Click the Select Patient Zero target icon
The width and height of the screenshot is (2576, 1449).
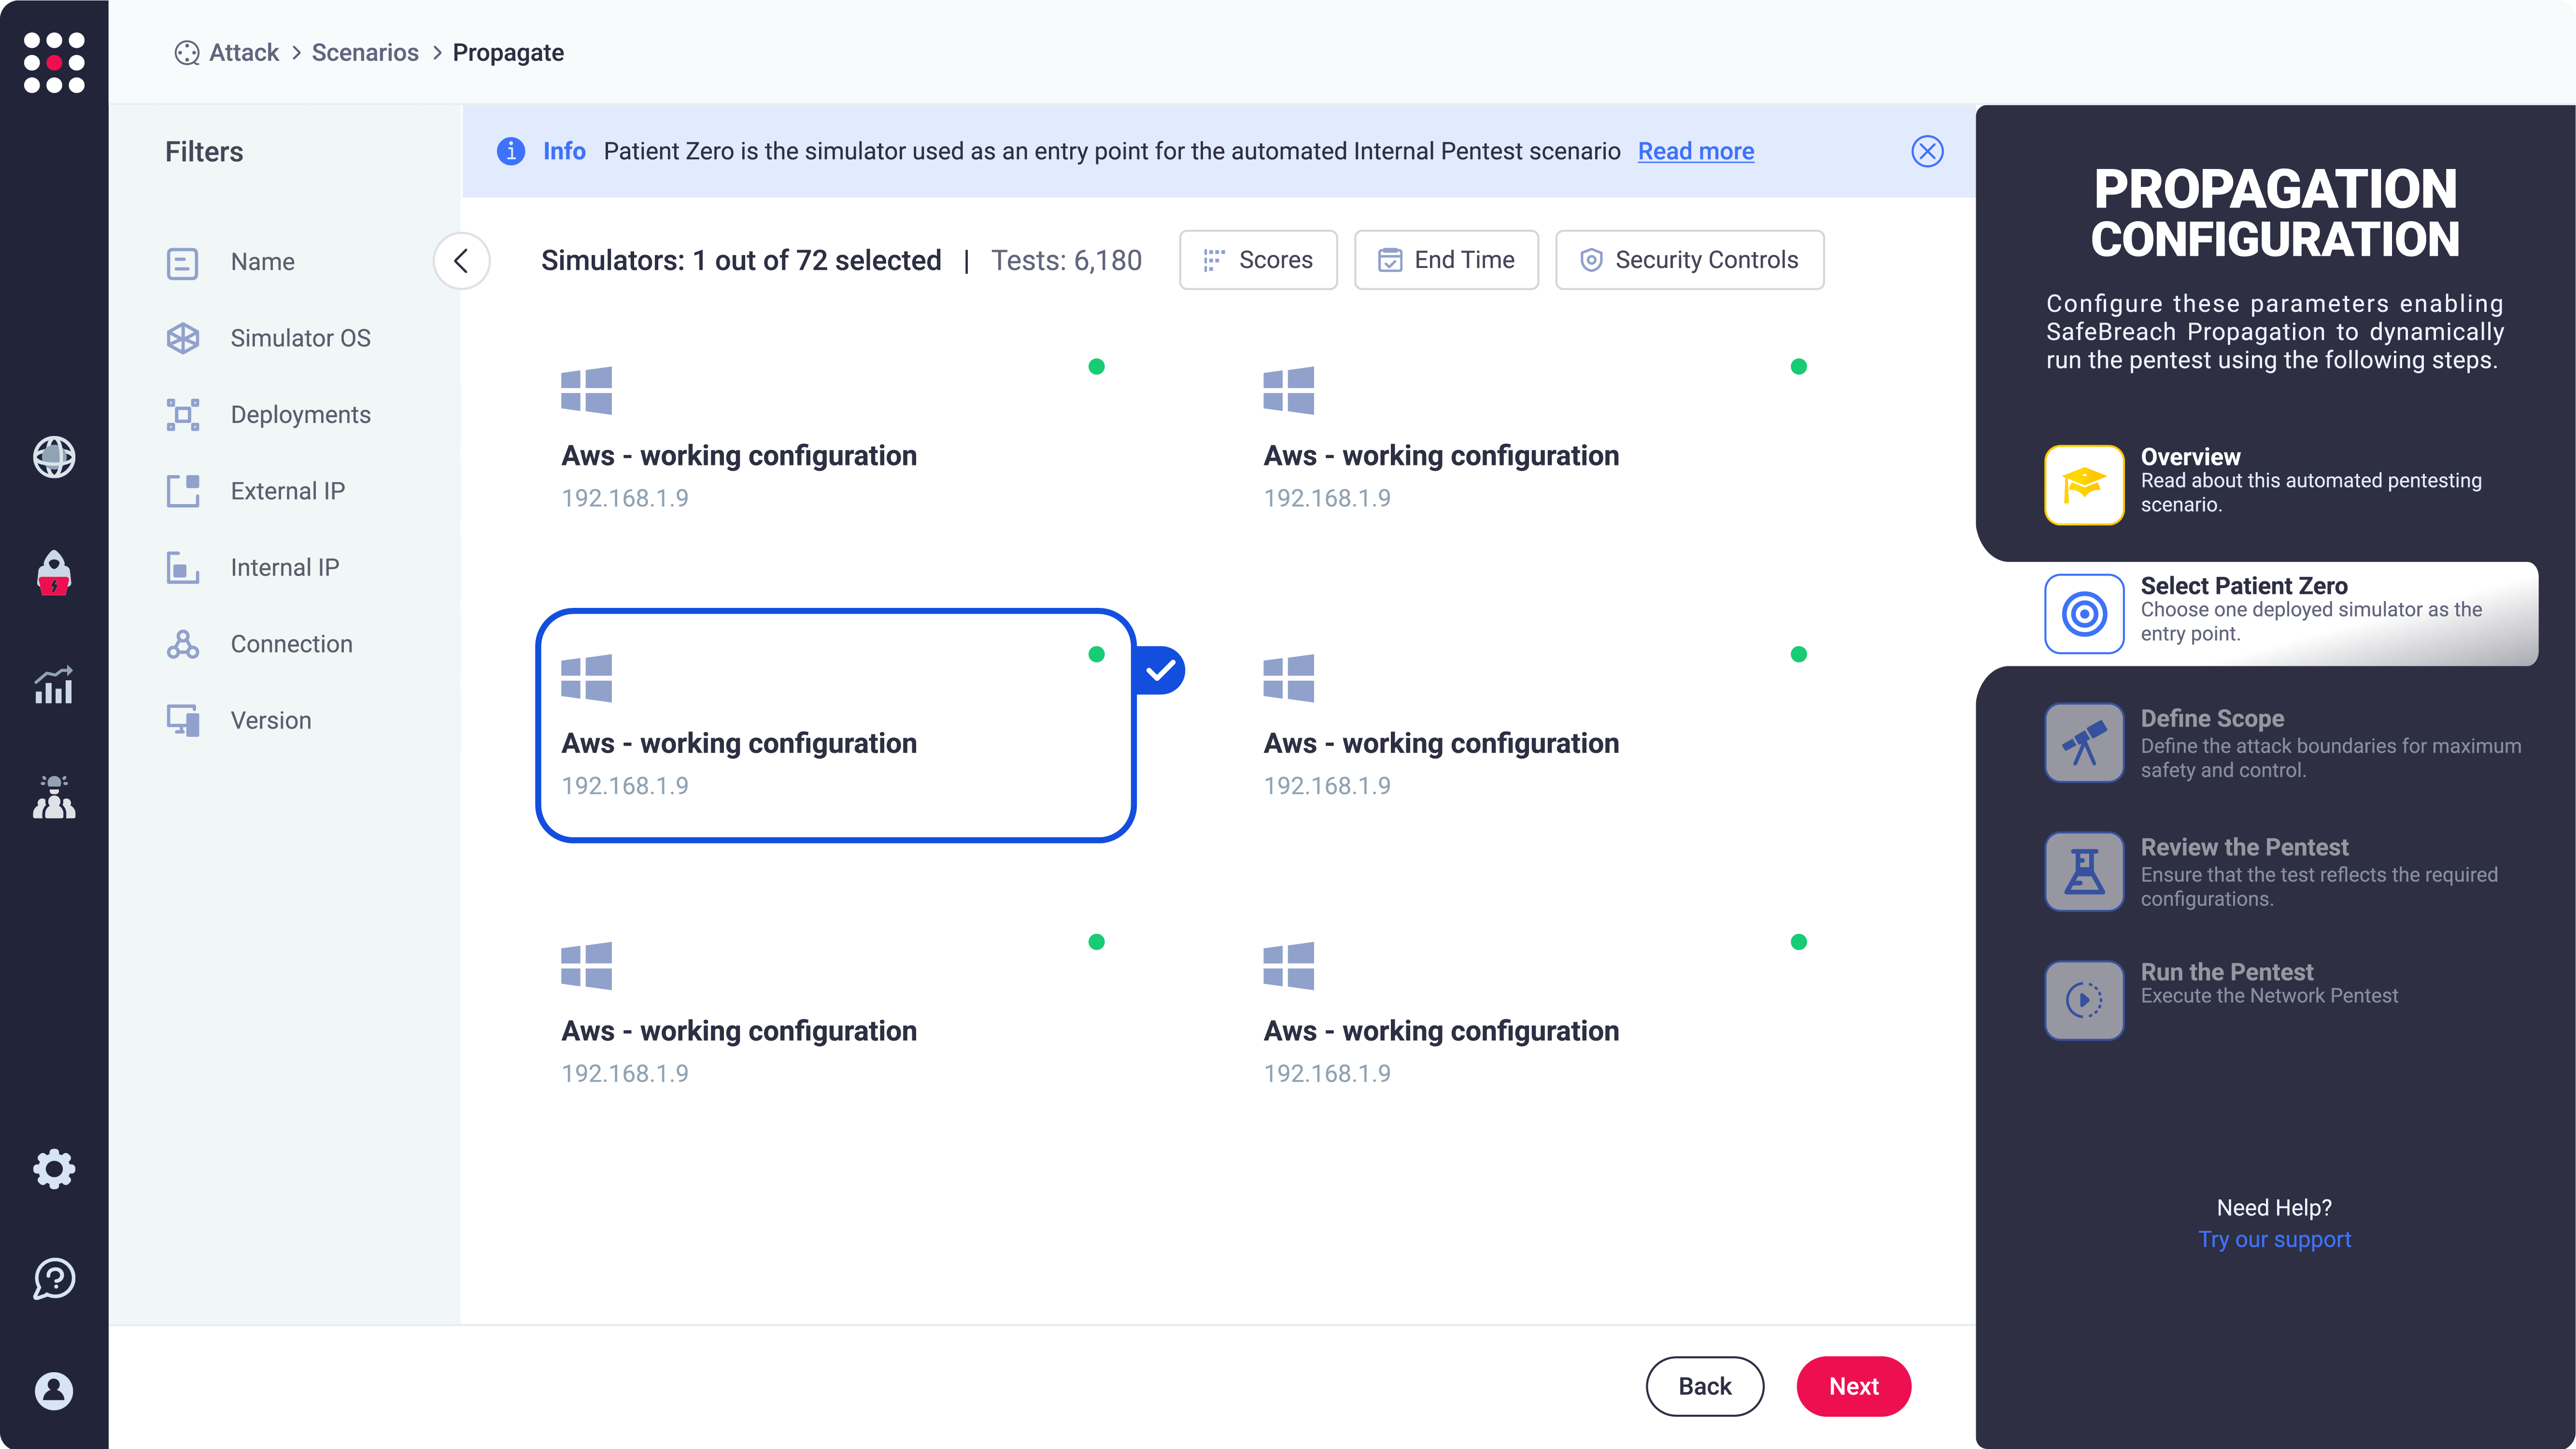click(x=2084, y=613)
